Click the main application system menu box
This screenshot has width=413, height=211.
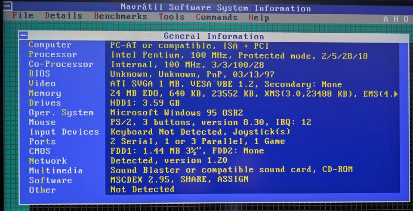point(7,6)
